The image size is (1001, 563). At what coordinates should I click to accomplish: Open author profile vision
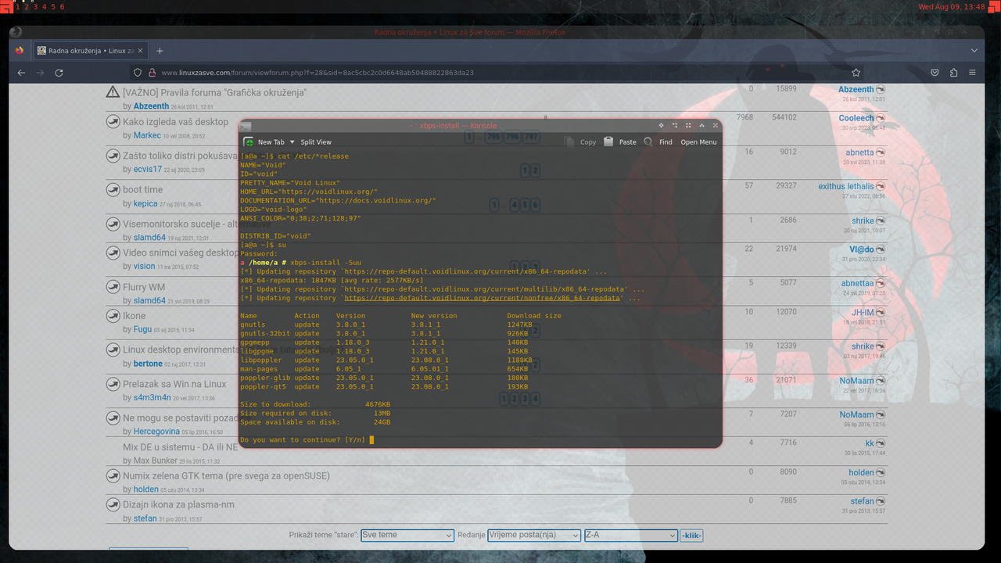[x=144, y=266]
